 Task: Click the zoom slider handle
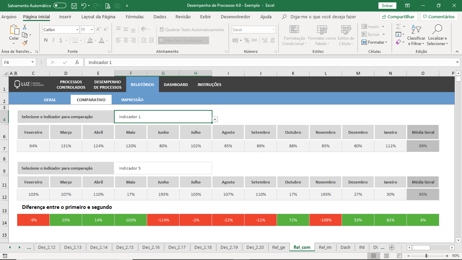coord(426,256)
